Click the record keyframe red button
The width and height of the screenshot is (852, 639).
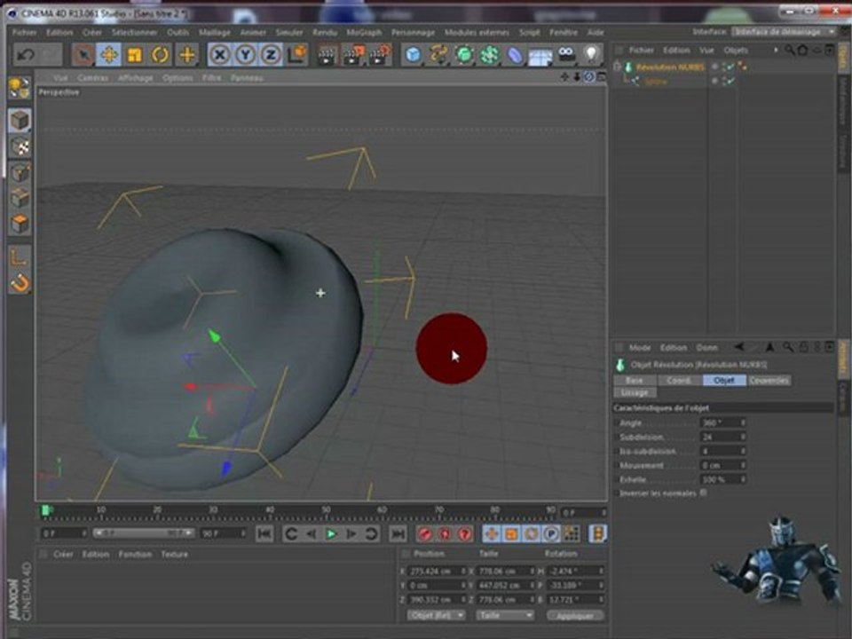(425, 534)
